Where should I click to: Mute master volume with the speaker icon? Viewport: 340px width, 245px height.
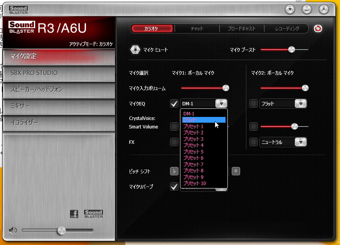coord(13,231)
